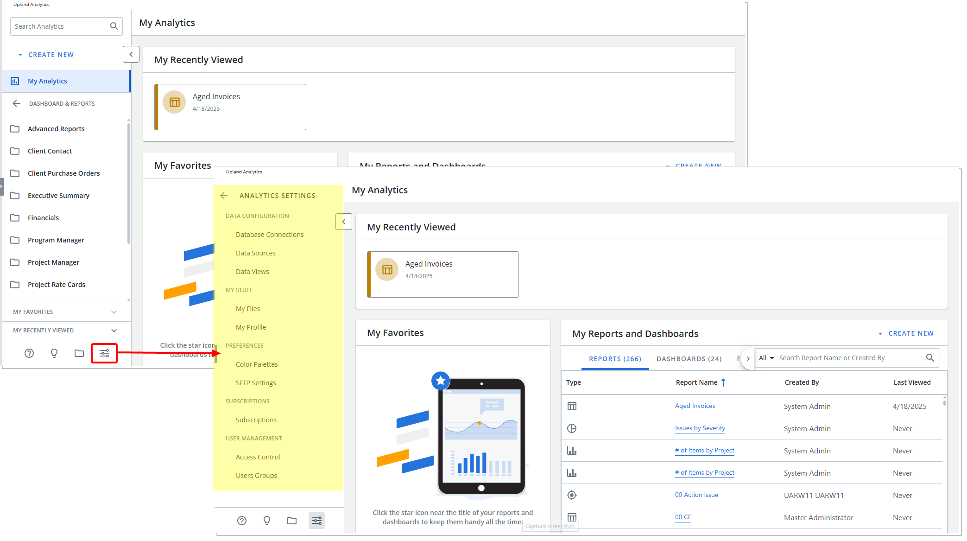This screenshot has width=967, height=541.
Task: Click the help question mark icon in left sidebar
Action: click(x=29, y=353)
